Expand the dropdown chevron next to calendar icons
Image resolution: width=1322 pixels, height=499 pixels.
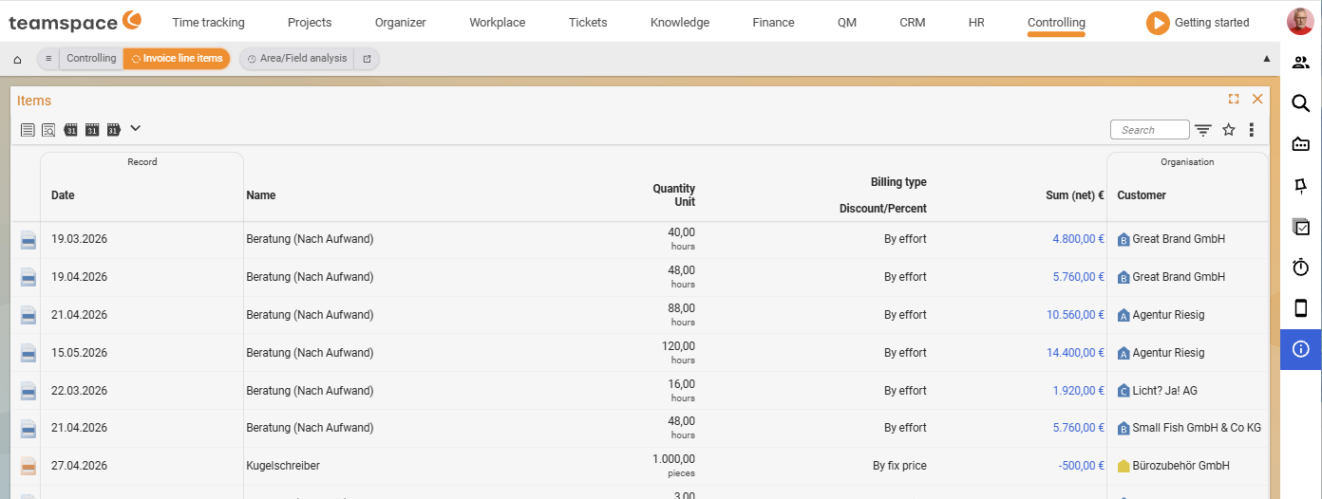point(135,128)
